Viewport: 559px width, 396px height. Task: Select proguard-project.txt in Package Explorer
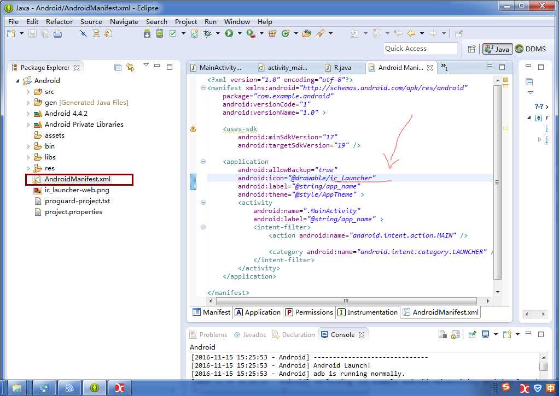(x=77, y=201)
